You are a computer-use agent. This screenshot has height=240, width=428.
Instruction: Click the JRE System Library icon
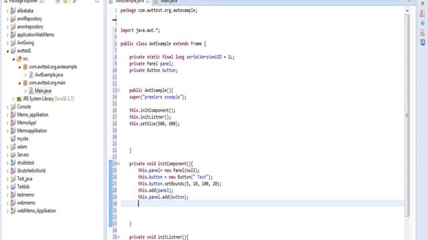[x=19, y=99]
